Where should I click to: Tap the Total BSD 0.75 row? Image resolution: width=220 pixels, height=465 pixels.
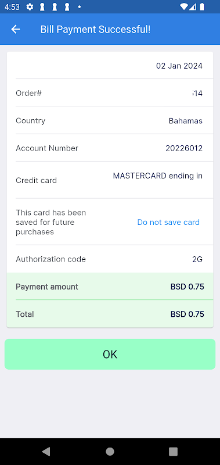[x=110, y=314]
